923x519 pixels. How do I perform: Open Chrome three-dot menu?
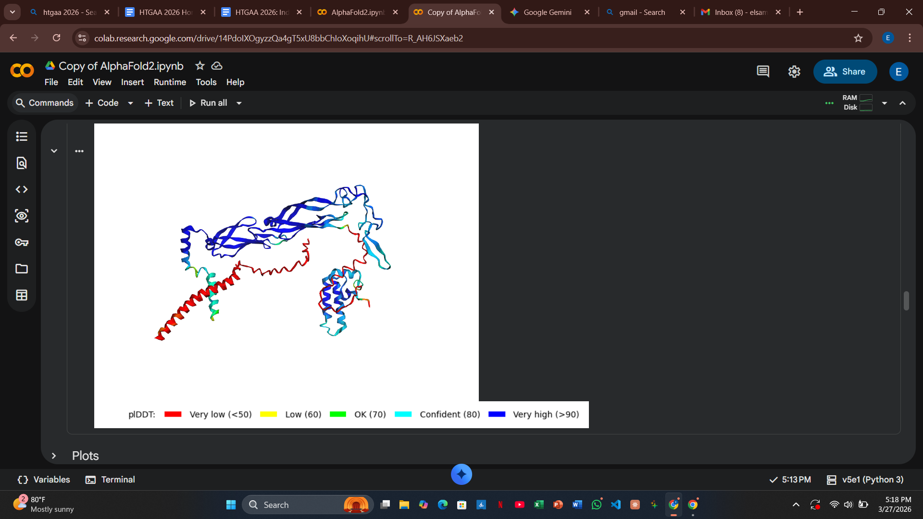click(x=910, y=38)
